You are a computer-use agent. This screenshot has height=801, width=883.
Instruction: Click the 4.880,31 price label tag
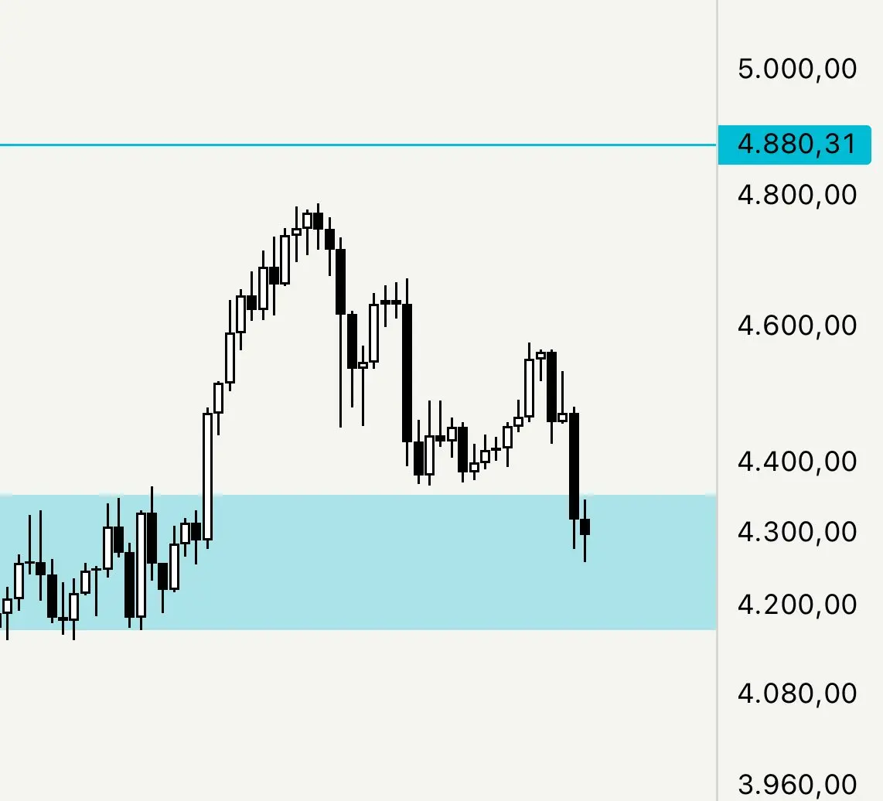click(794, 145)
